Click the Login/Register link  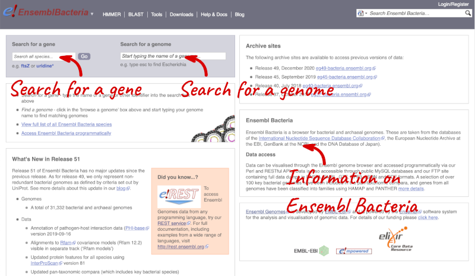point(453,4)
